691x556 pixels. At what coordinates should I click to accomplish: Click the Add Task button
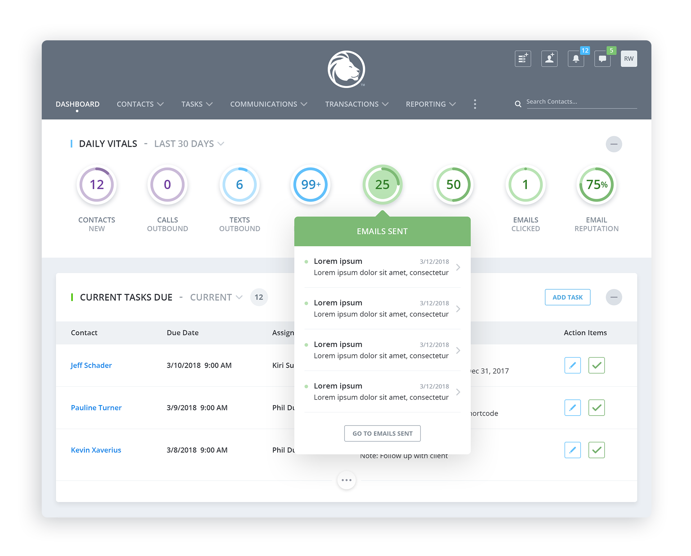[567, 297]
